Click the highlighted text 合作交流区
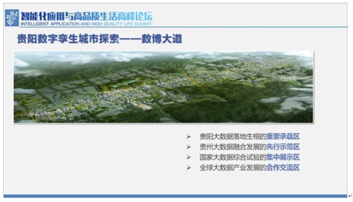 click(283, 167)
